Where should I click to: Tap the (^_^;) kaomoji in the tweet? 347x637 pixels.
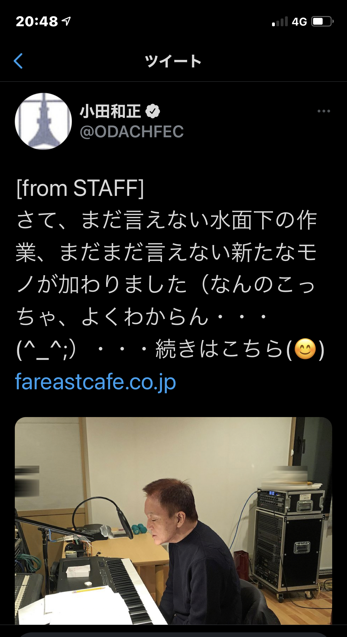[46, 350]
